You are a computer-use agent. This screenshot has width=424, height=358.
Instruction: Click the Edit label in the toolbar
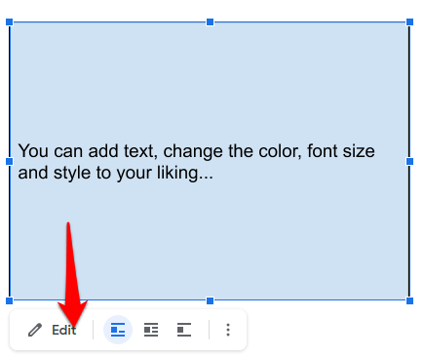tap(64, 330)
